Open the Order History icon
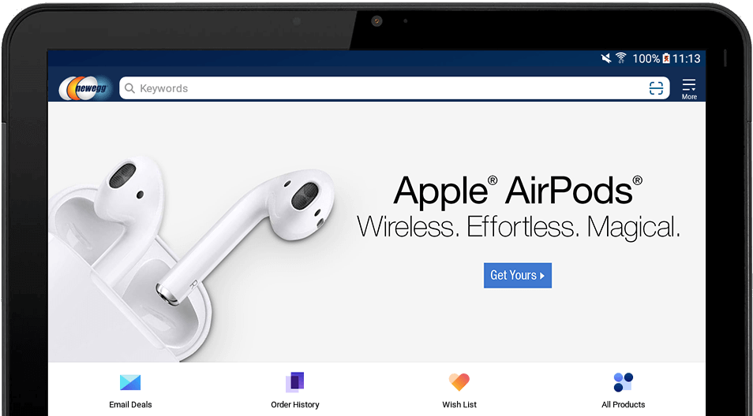This screenshot has width=753, height=416. (x=295, y=382)
